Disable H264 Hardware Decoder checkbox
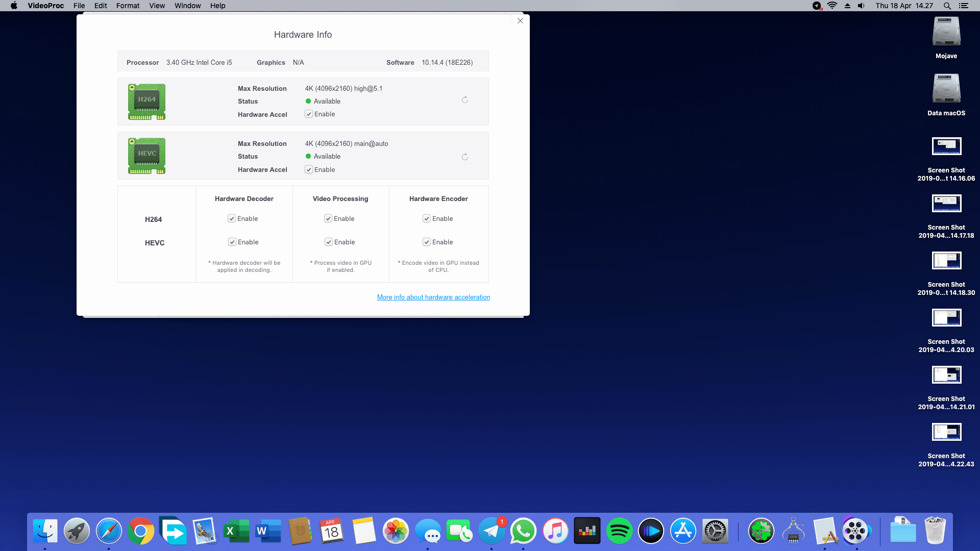Viewport: 980px width, 551px height. pyautogui.click(x=232, y=219)
